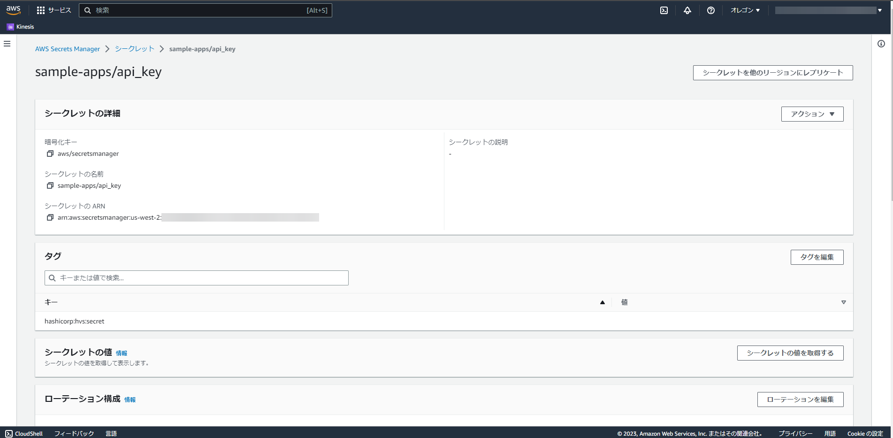This screenshot has height=438, width=893.
Task: Open the 情報 link beside シークレットの値
Action: (x=122, y=353)
